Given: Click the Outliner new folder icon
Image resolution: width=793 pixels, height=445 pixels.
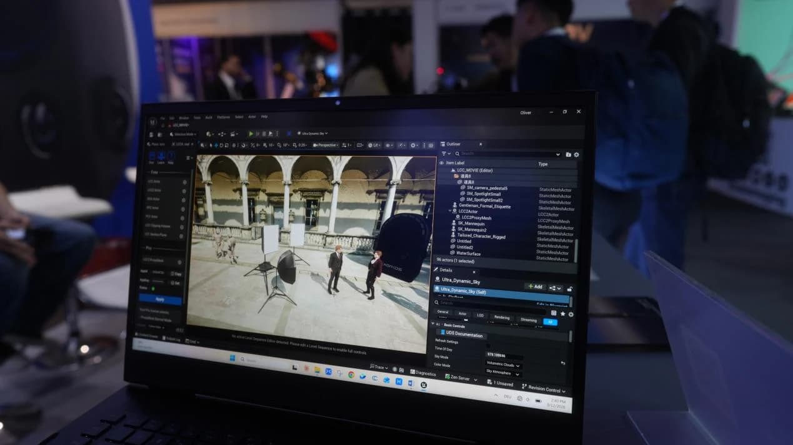Looking at the screenshot, I should (x=568, y=155).
